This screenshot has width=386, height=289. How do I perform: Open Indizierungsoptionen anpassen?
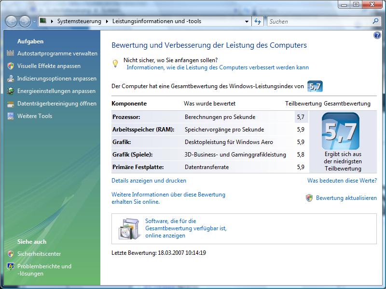(x=57, y=79)
